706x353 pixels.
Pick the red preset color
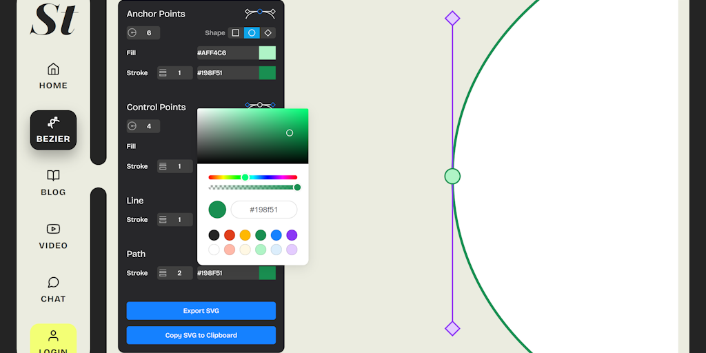230,235
